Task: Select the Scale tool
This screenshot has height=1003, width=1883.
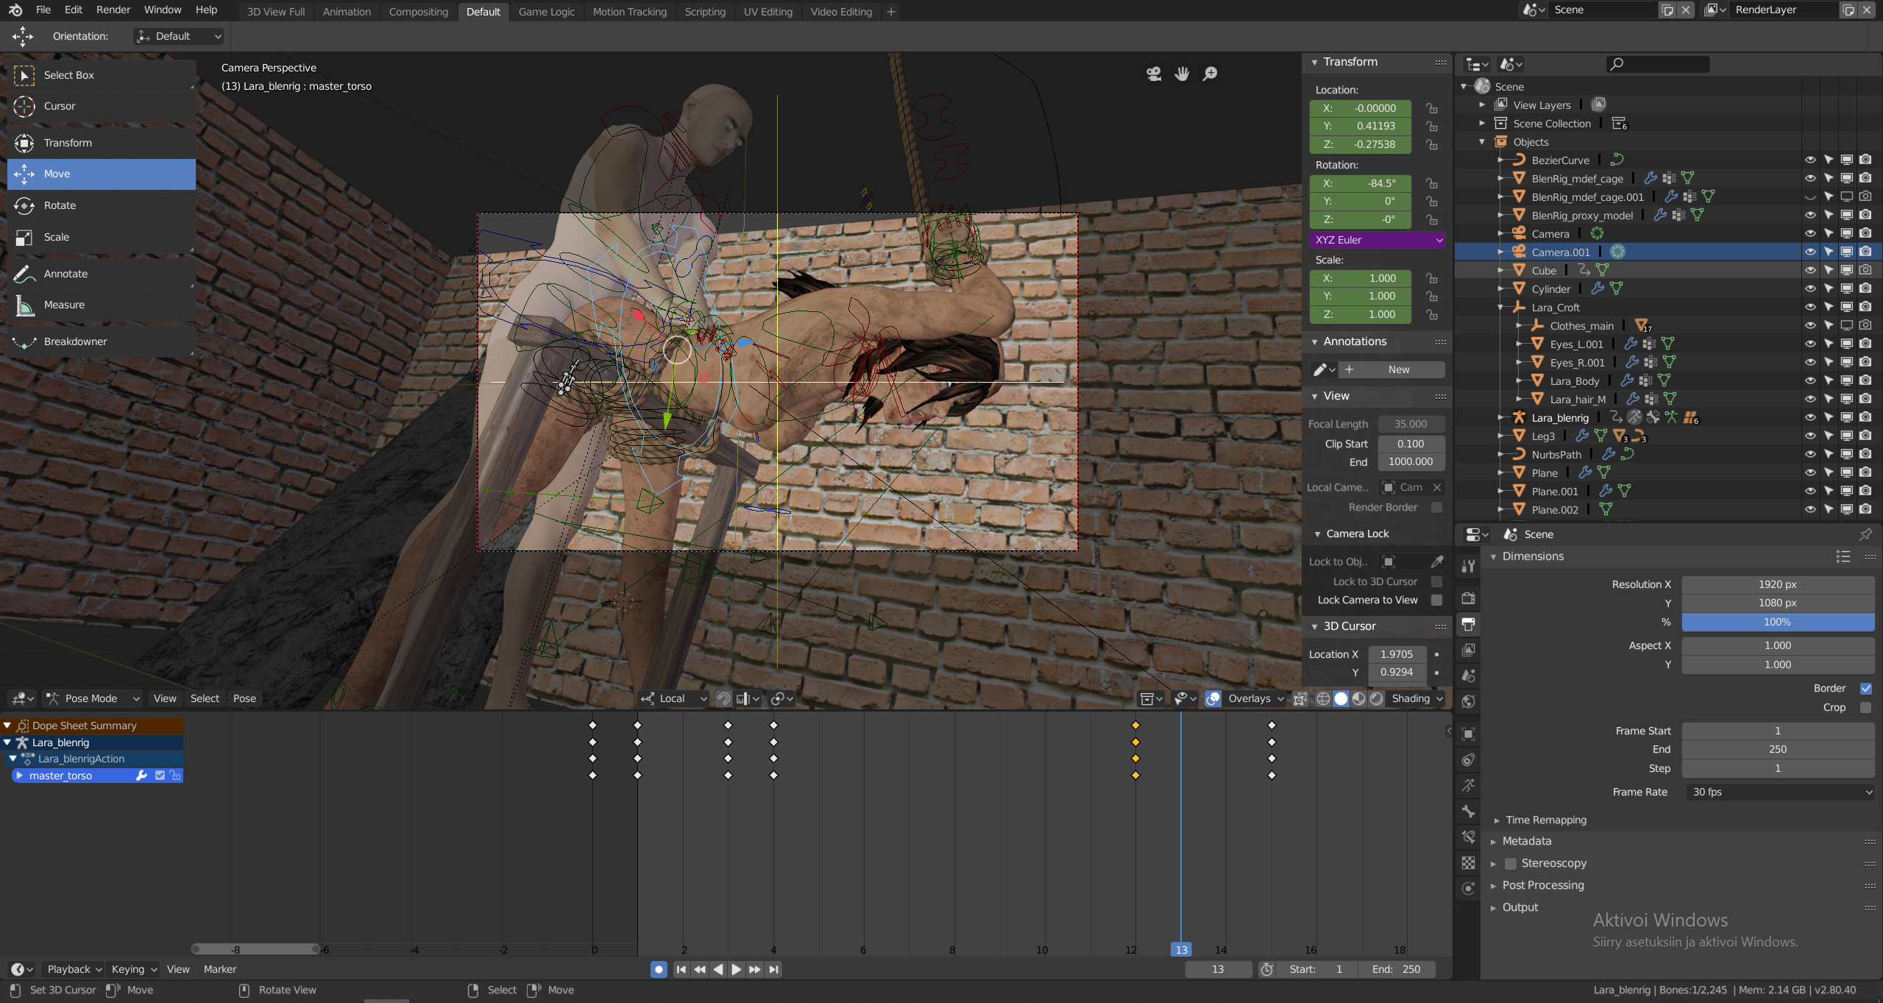Action: [x=102, y=237]
